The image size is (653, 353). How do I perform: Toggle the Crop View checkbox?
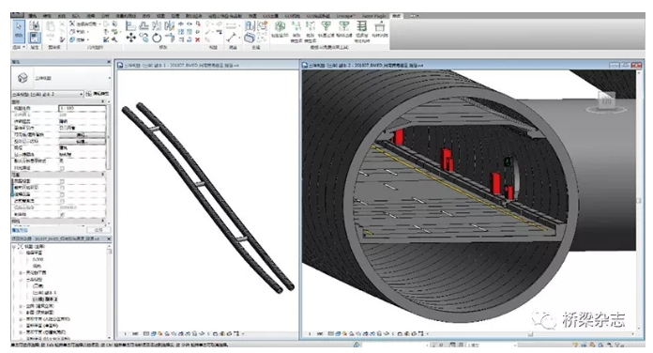(62, 181)
